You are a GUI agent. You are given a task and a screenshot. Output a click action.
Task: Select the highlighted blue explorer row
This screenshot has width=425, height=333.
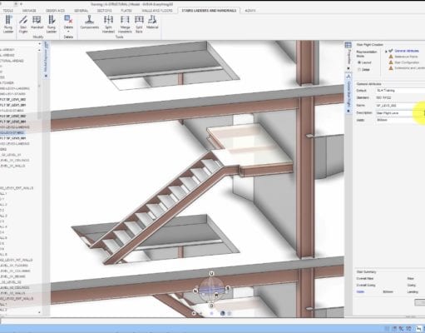tap(12, 132)
